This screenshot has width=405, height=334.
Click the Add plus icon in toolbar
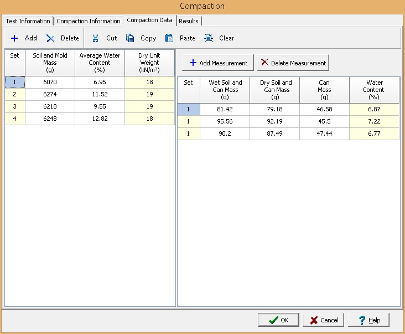(x=14, y=38)
